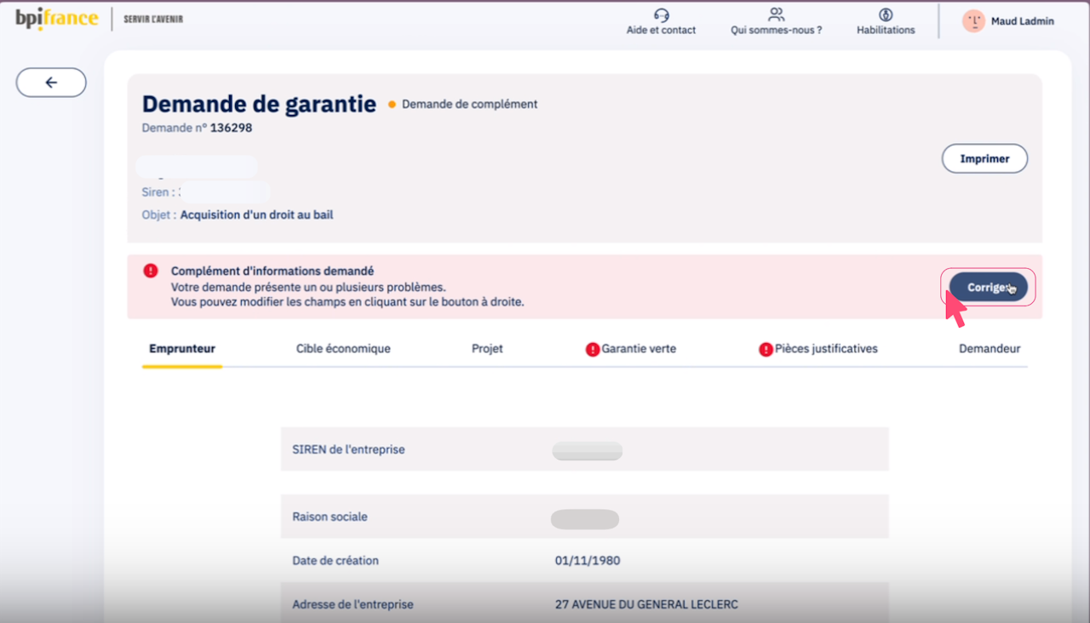Click the SIREN de l'entreprise value field
1090x623 pixels.
pyautogui.click(x=587, y=450)
